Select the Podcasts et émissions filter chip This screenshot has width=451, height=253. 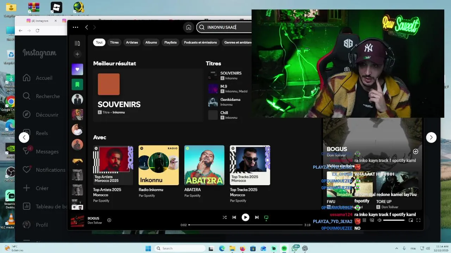[200, 42]
